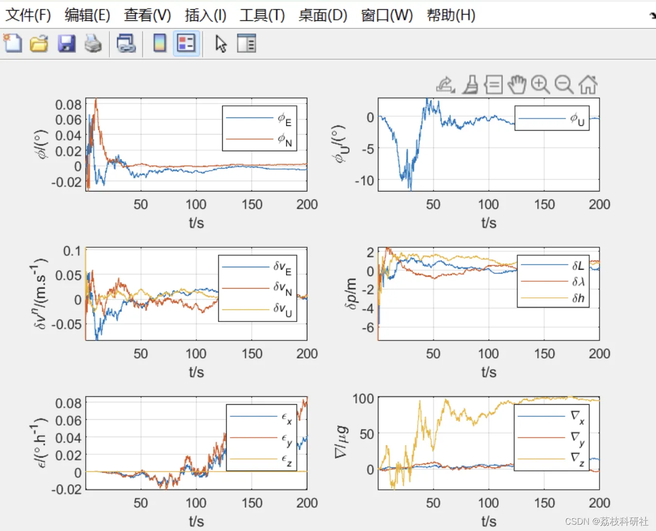The height and width of the screenshot is (531, 656).
Task: Click the -10 tick on the ϕU plot
Action: tap(365, 181)
